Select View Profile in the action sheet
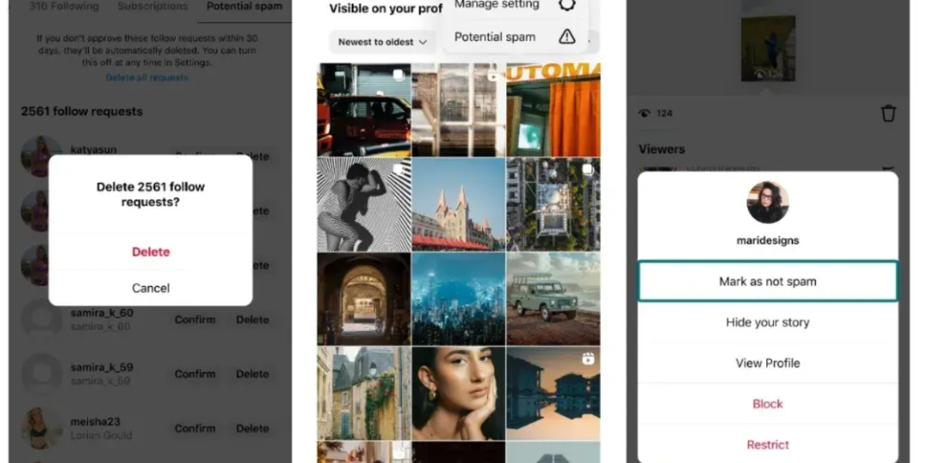Viewport: 926px width, 463px height. (x=767, y=363)
